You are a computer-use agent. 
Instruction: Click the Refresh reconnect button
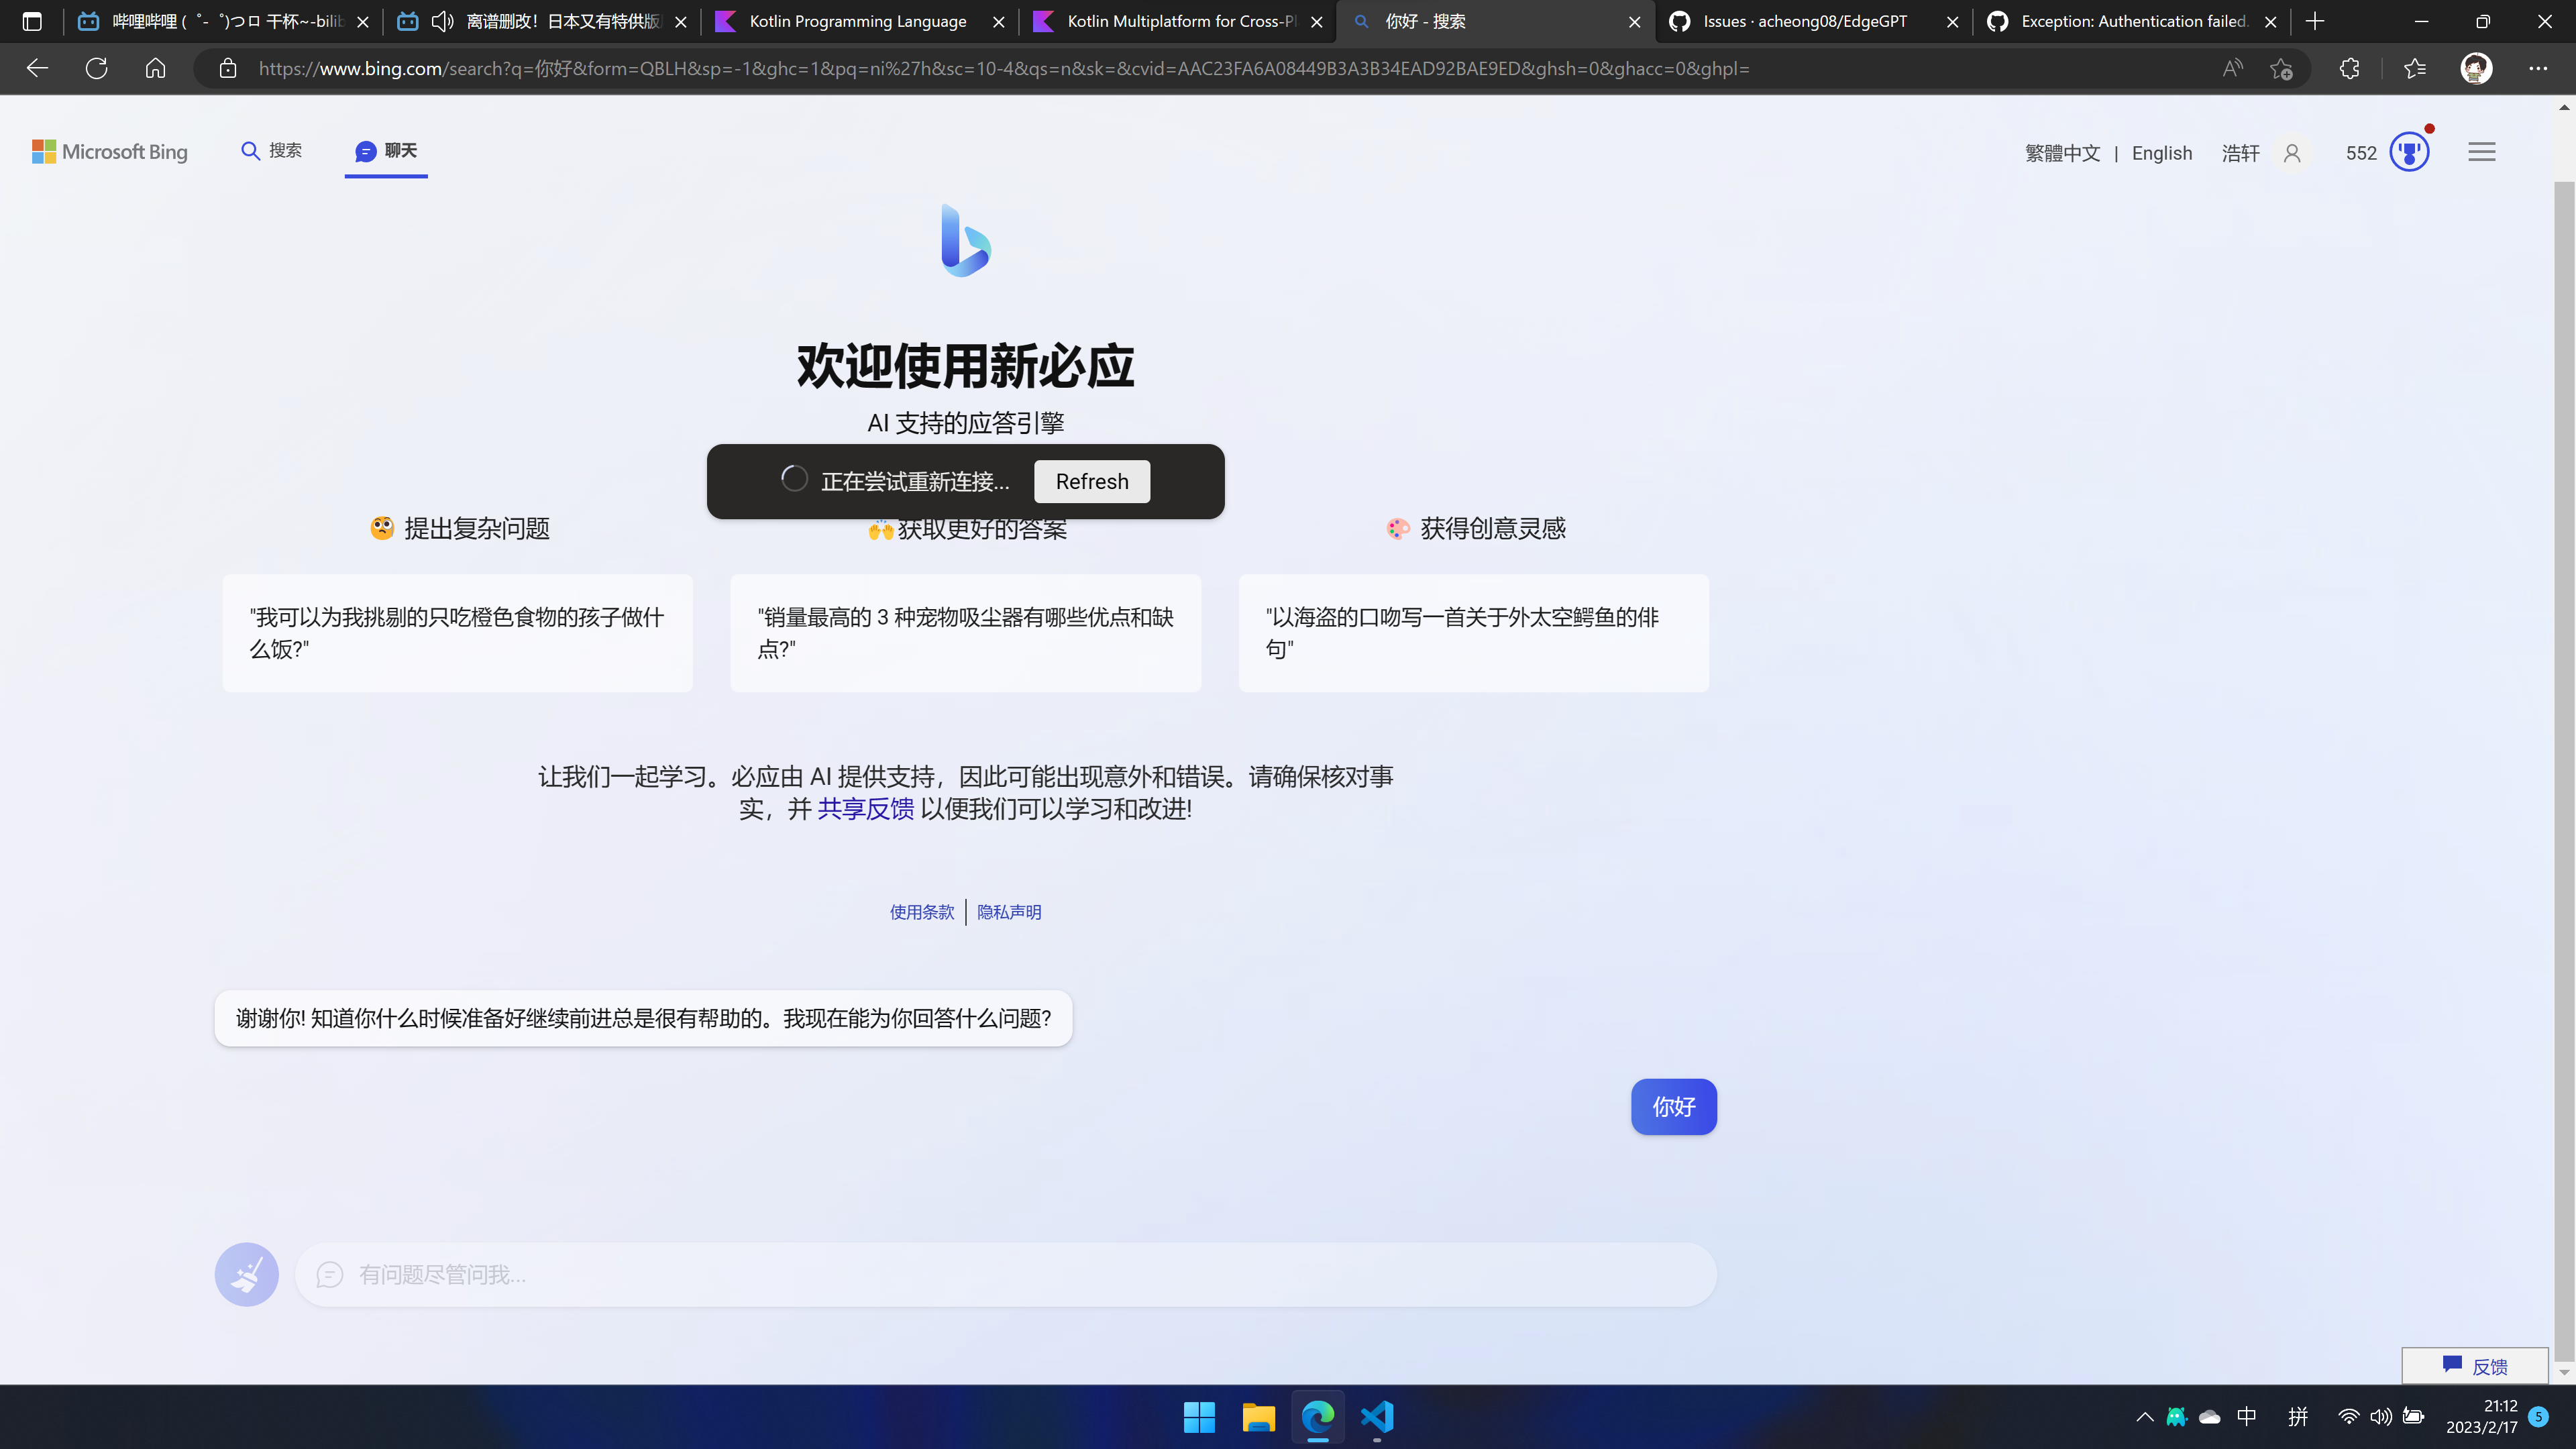(x=1091, y=481)
